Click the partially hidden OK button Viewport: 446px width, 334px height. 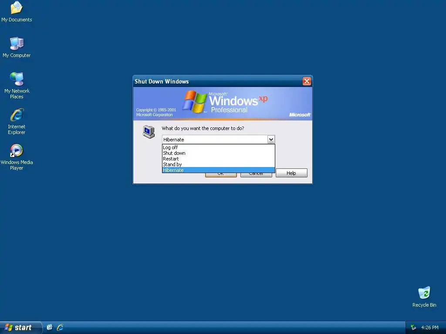pyautogui.click(x=221, y=175)
